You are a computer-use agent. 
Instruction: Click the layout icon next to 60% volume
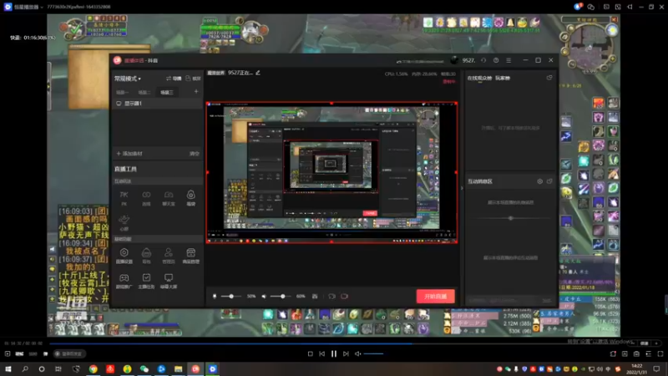point(315,297)
